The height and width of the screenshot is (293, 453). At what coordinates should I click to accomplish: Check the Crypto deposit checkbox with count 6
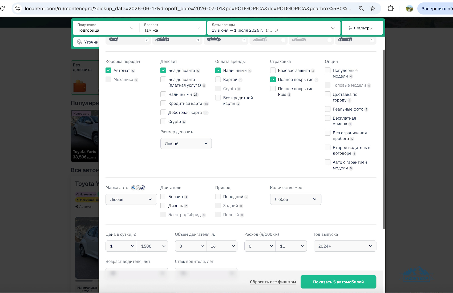click(163, 121)
